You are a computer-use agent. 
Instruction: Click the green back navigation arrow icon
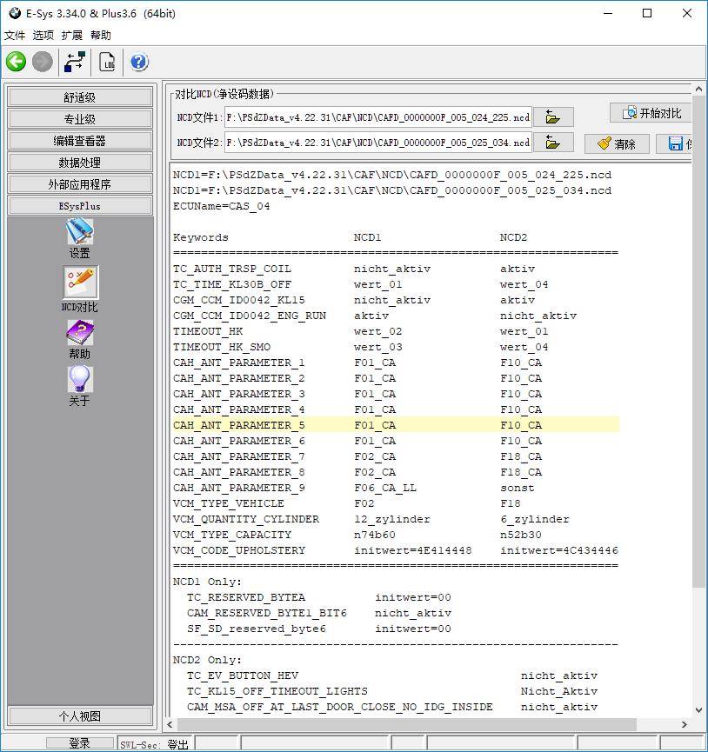[x=15, y=62]
